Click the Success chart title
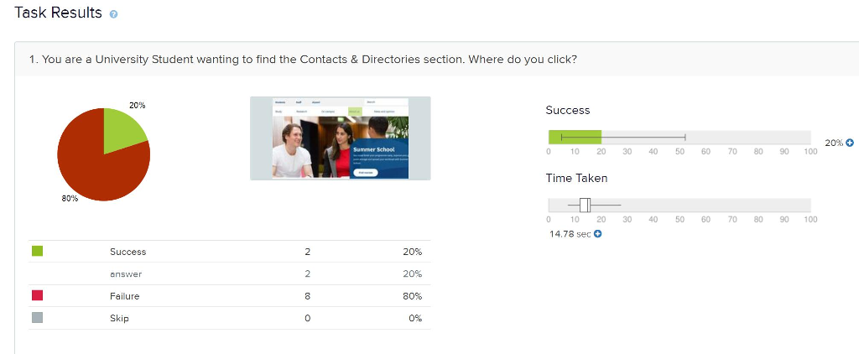The width and height of the screenshot is (859, 354). pos(568,110)
